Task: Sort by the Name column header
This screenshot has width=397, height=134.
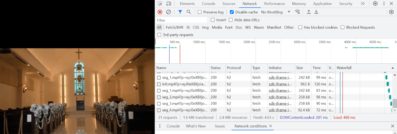Action: (182, 68)
